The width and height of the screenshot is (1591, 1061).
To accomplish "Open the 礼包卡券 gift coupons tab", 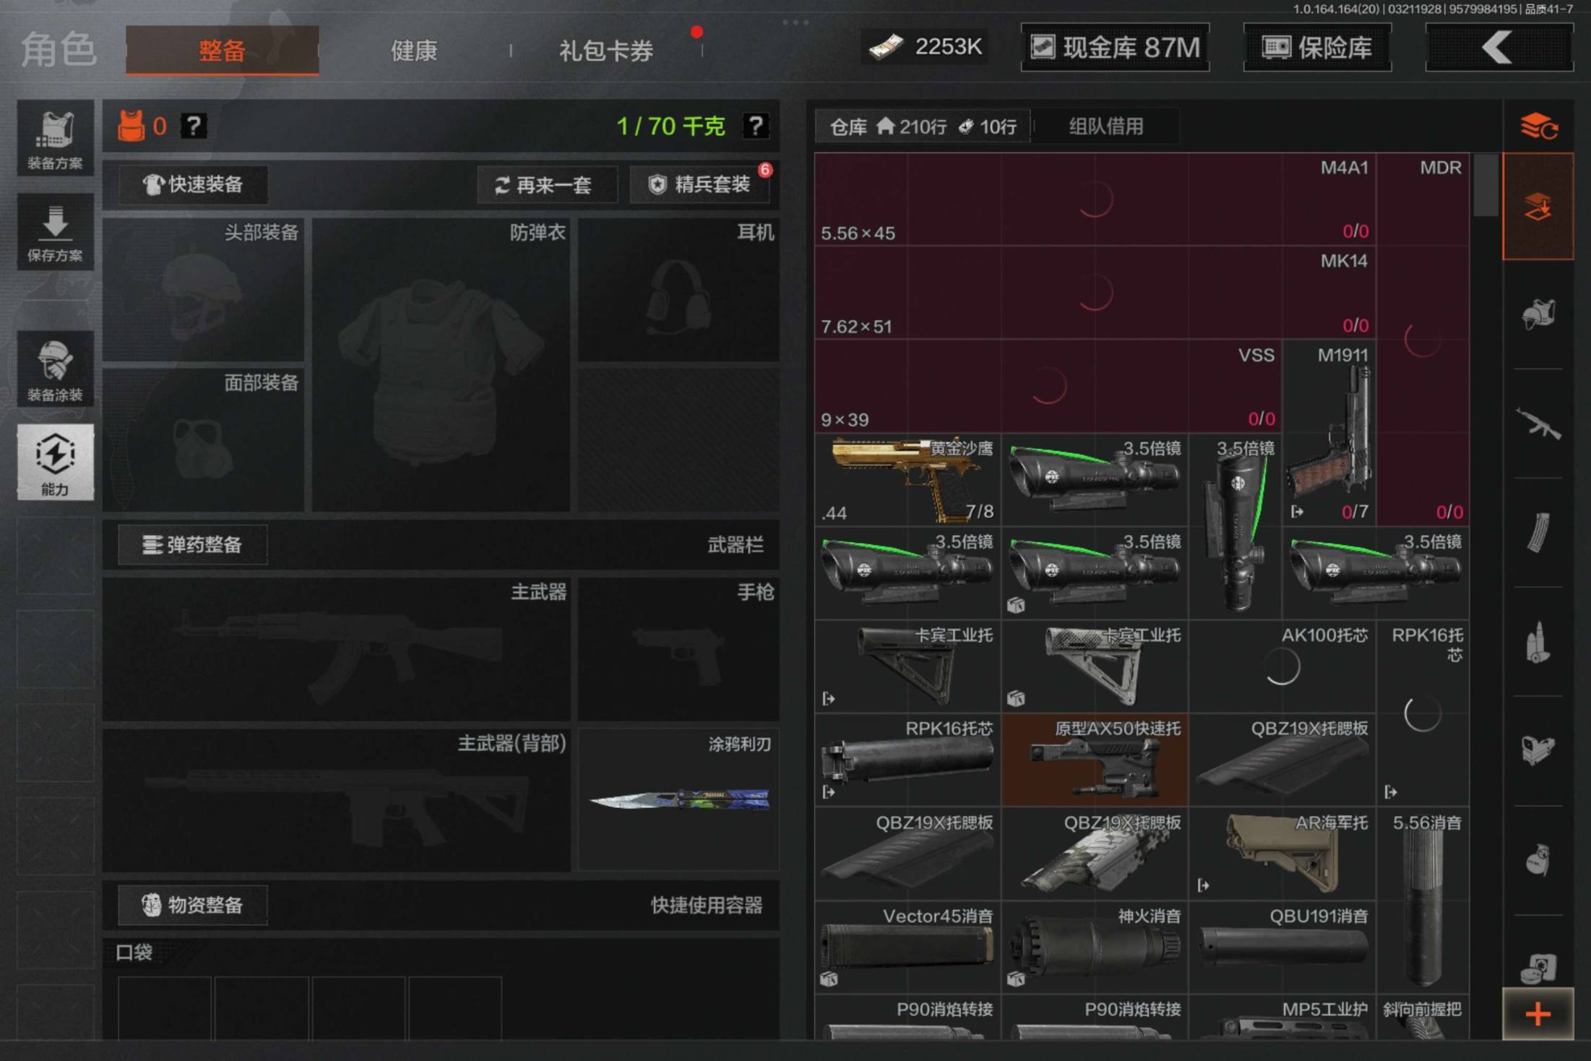I will (605, 51).
